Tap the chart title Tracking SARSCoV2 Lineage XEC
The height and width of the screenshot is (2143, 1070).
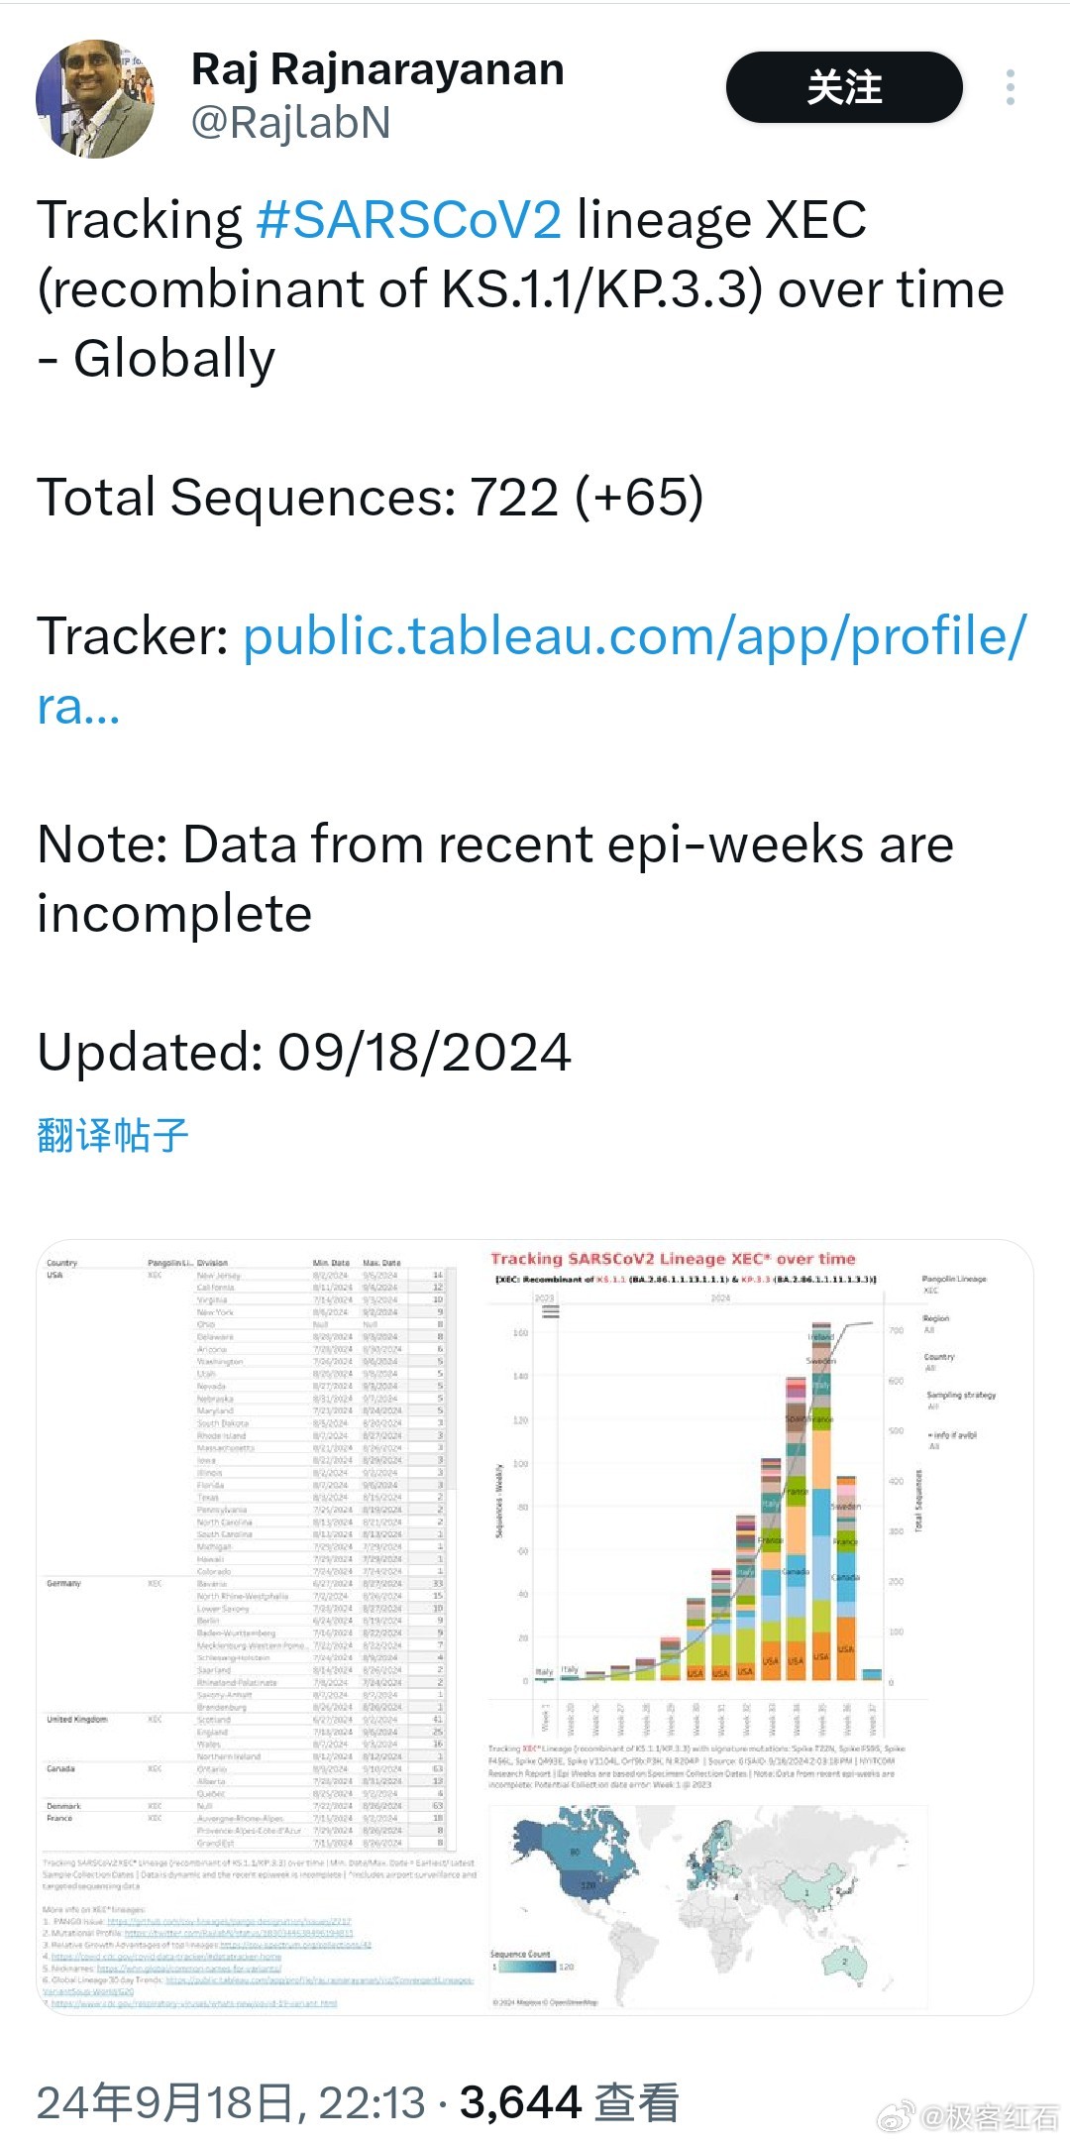coord(673,1259)
